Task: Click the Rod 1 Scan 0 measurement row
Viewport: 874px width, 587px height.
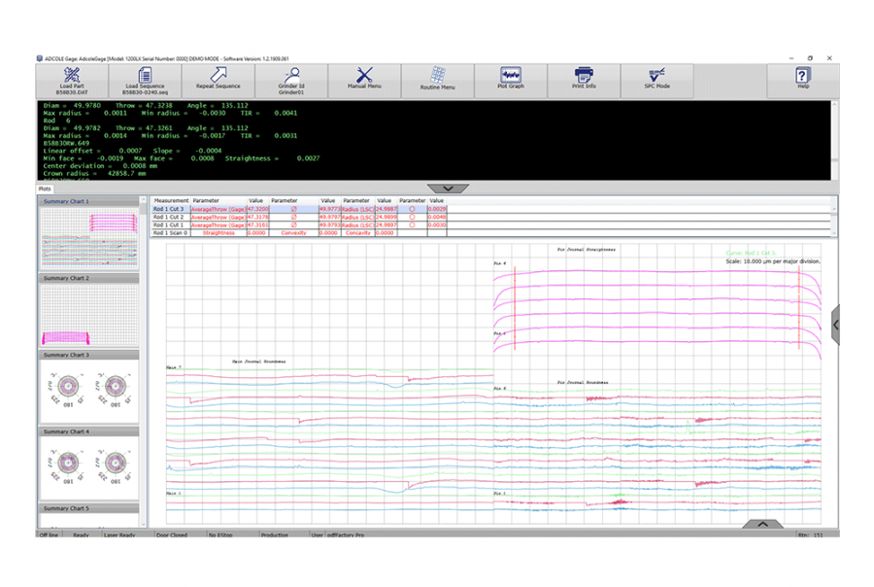Action: tap(170, 233)
